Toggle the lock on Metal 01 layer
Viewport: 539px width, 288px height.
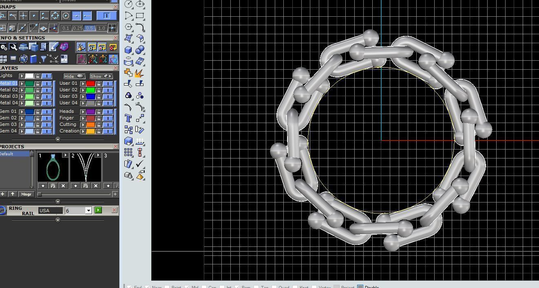click(x=38, y=84)
